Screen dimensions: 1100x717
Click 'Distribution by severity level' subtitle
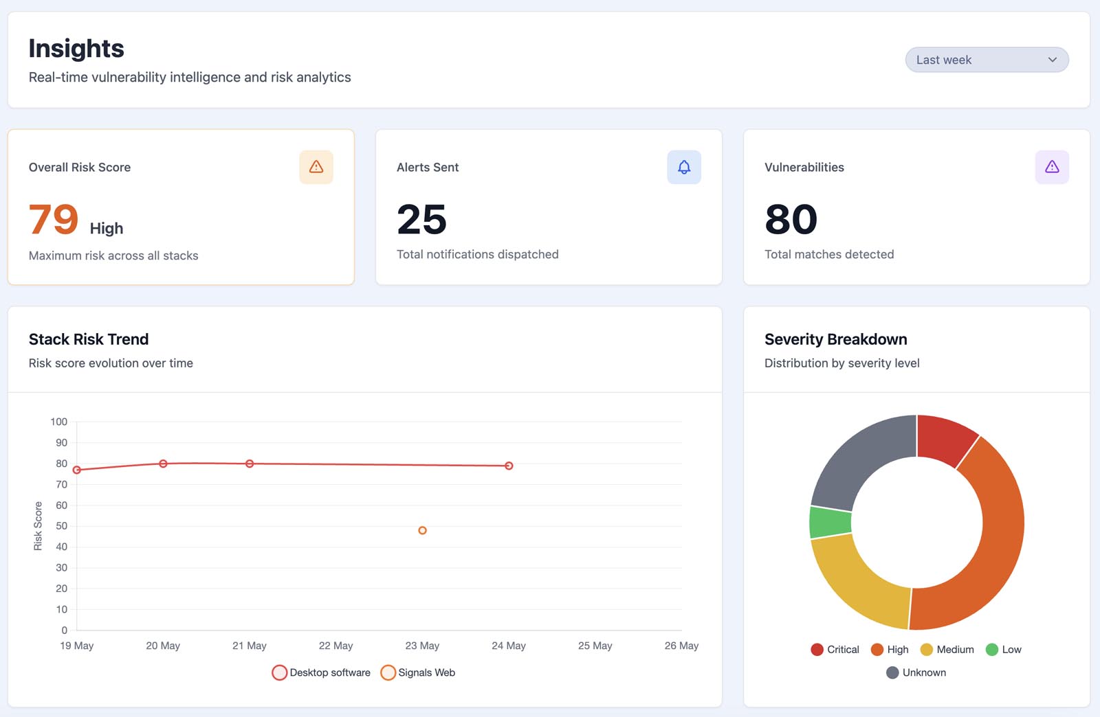(842, 363)
